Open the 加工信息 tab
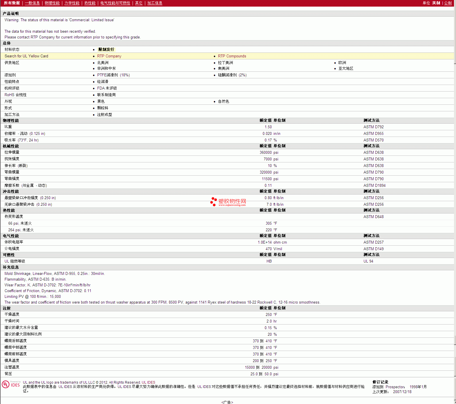 [x=155, y=3]
